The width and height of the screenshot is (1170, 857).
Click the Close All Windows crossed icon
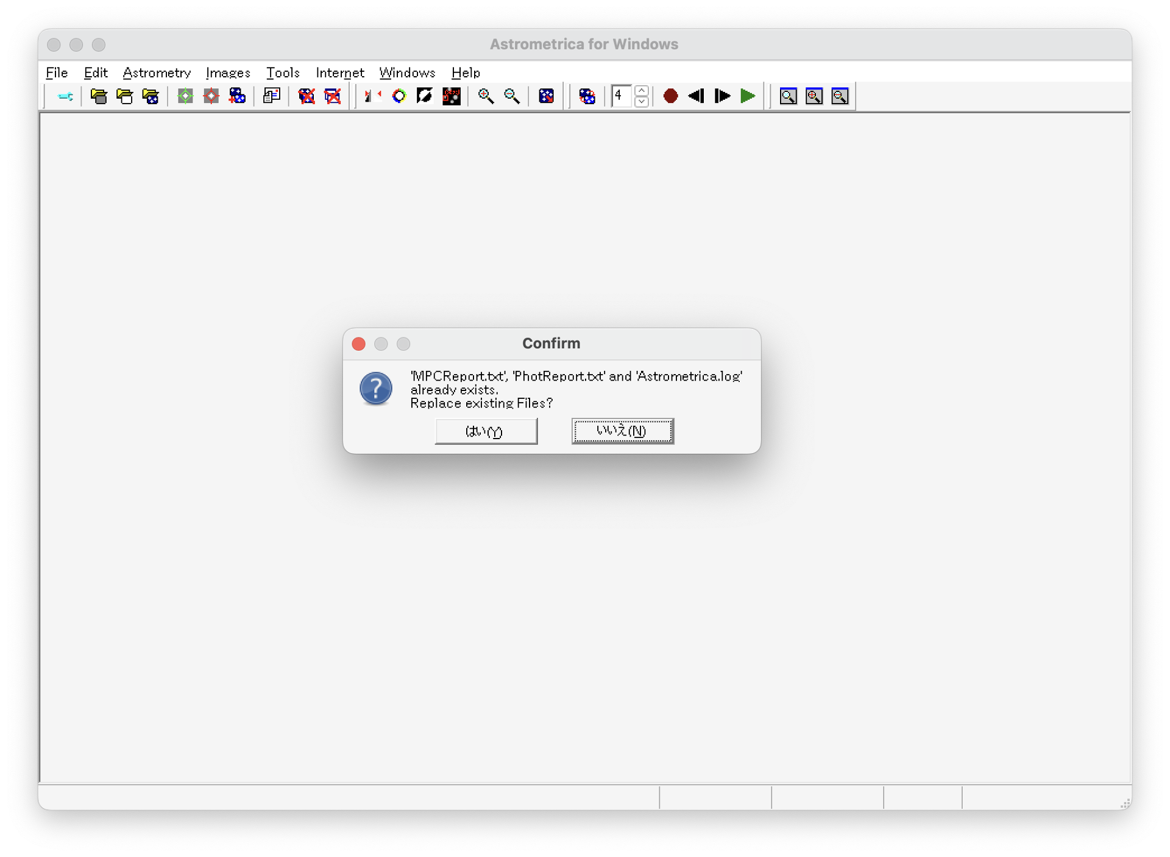333,96
